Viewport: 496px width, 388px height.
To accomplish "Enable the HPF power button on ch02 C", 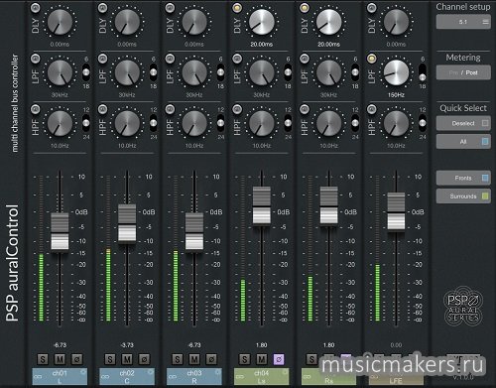I will pos(103,109).
